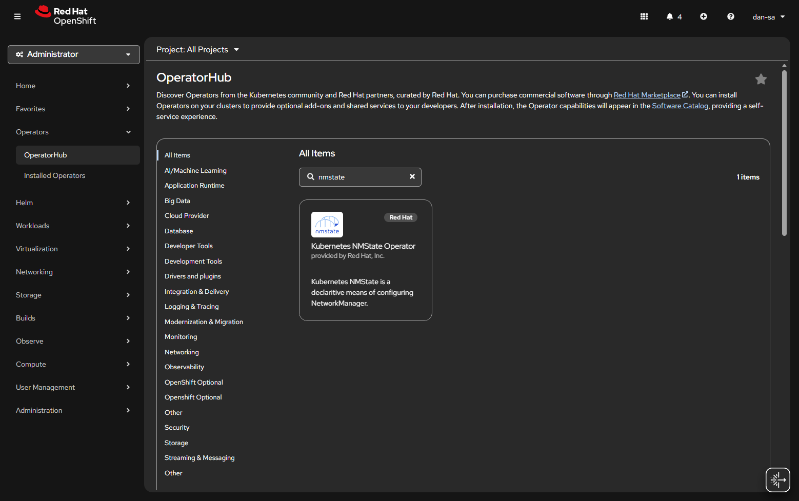This screenshot has width=799, height=501.
Task: Click the quick create plus icon
Action: (x=704, y=16)
